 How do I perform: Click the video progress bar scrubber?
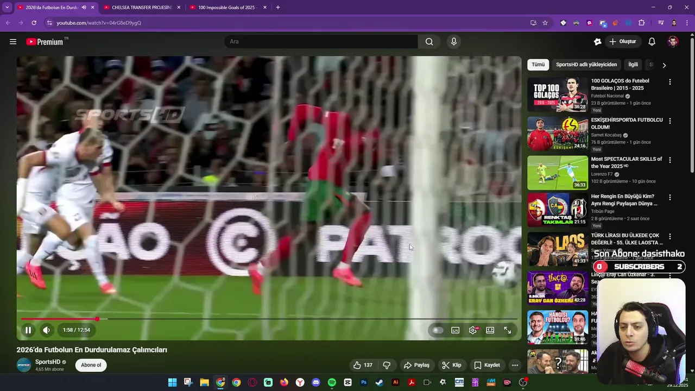(x=97, y=319)
